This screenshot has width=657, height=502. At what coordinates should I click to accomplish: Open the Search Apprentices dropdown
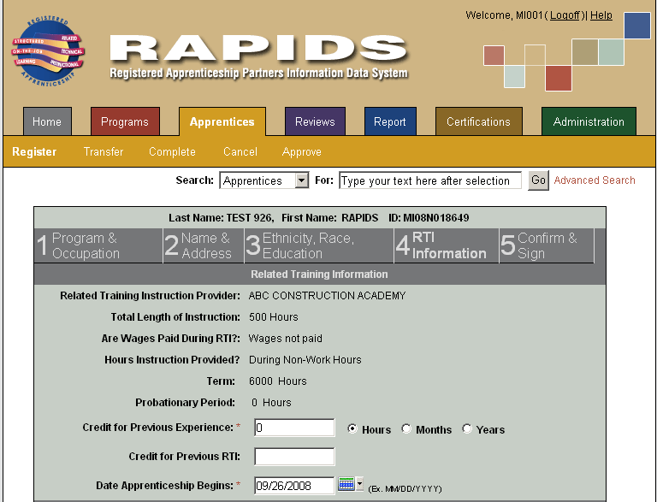click(264, 180)
